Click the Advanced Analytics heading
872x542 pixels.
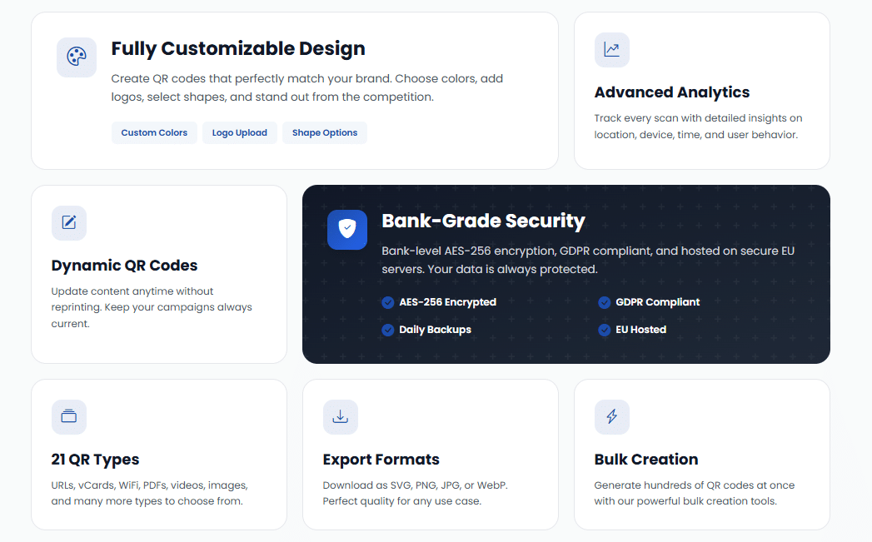pyautogui.click(x=672, y=92)
